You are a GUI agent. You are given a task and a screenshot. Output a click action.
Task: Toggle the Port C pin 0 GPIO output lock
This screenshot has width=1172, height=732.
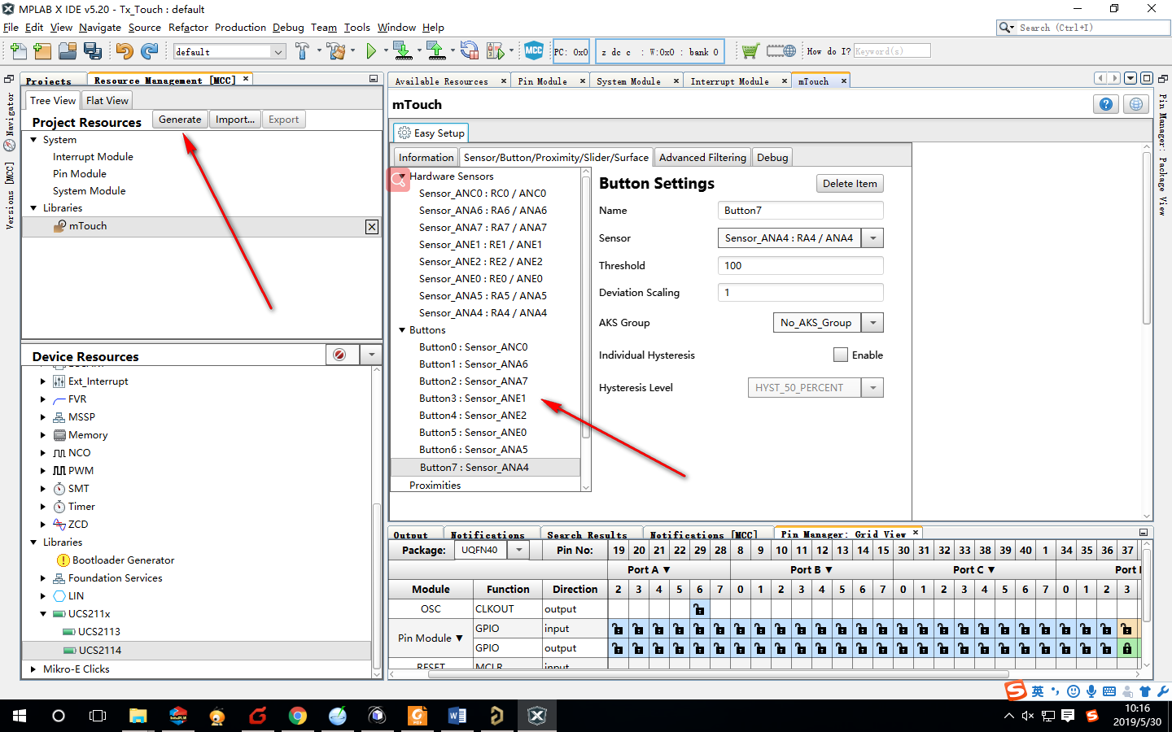tap(903, 648)
